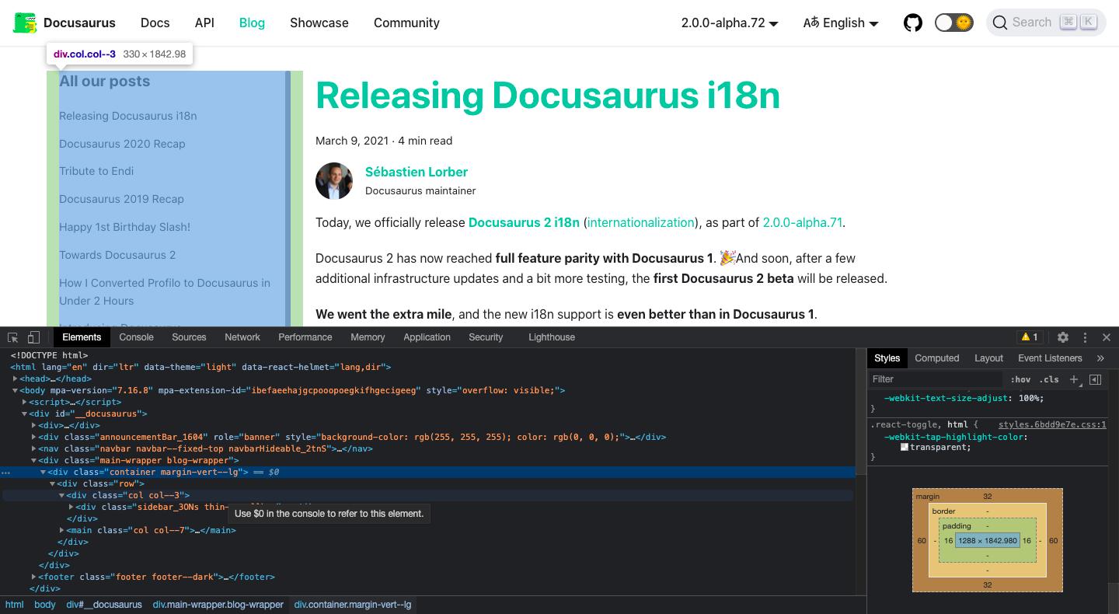This screenshot has width=1119, height=614.
Task: Toggle the dark mode switch
Action: tap(953, 23)
